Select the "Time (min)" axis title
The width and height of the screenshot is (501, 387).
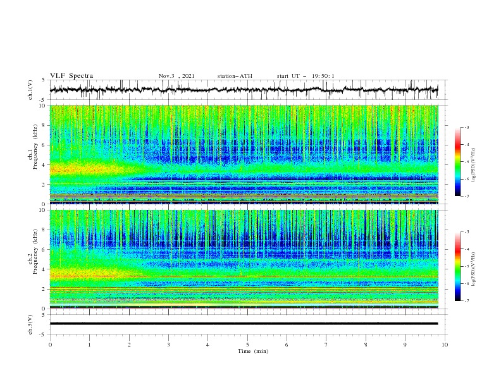point(253,351)
